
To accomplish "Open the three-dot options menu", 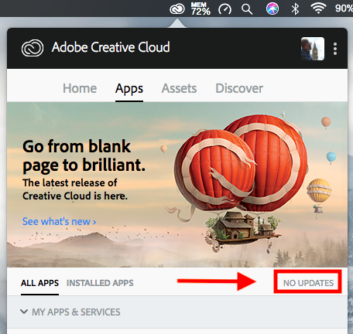I will coord(335,49).
